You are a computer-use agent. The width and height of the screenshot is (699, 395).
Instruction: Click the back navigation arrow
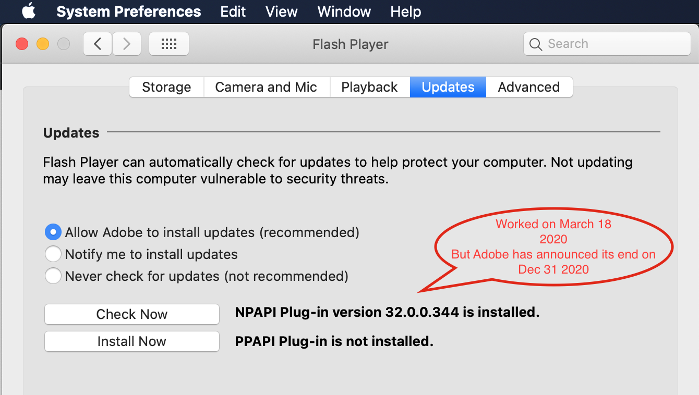(98, 44)
